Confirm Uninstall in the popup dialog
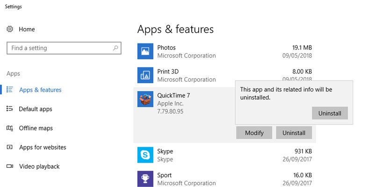 [330, 113]
